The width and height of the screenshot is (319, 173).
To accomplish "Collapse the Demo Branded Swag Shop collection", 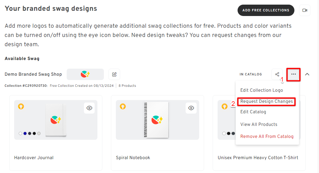I will [x=307, y=74].
